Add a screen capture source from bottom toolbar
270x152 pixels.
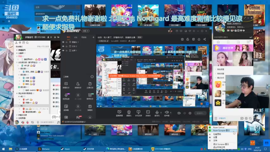coord(119,113)
